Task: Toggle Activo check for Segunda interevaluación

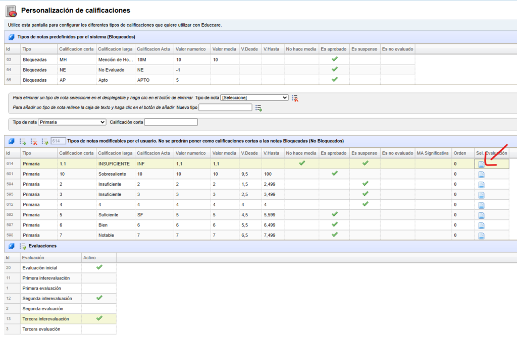Action: (99, 298)
